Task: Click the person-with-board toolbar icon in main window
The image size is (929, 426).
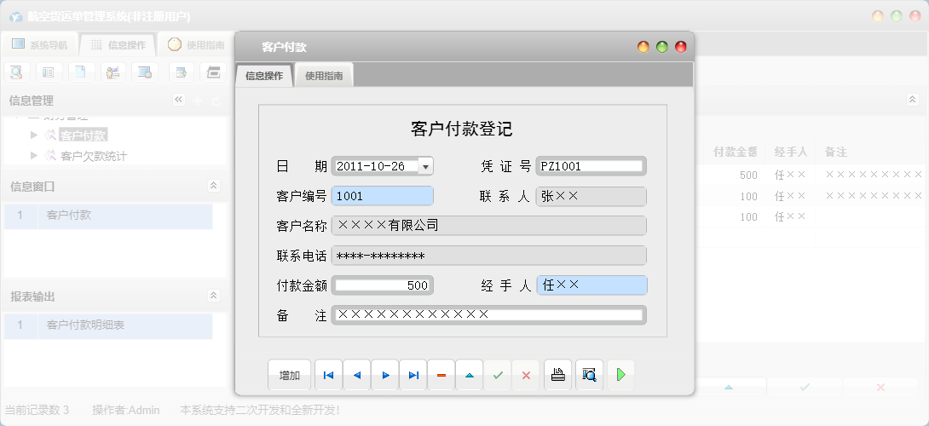Action: (x=113, y=72)
